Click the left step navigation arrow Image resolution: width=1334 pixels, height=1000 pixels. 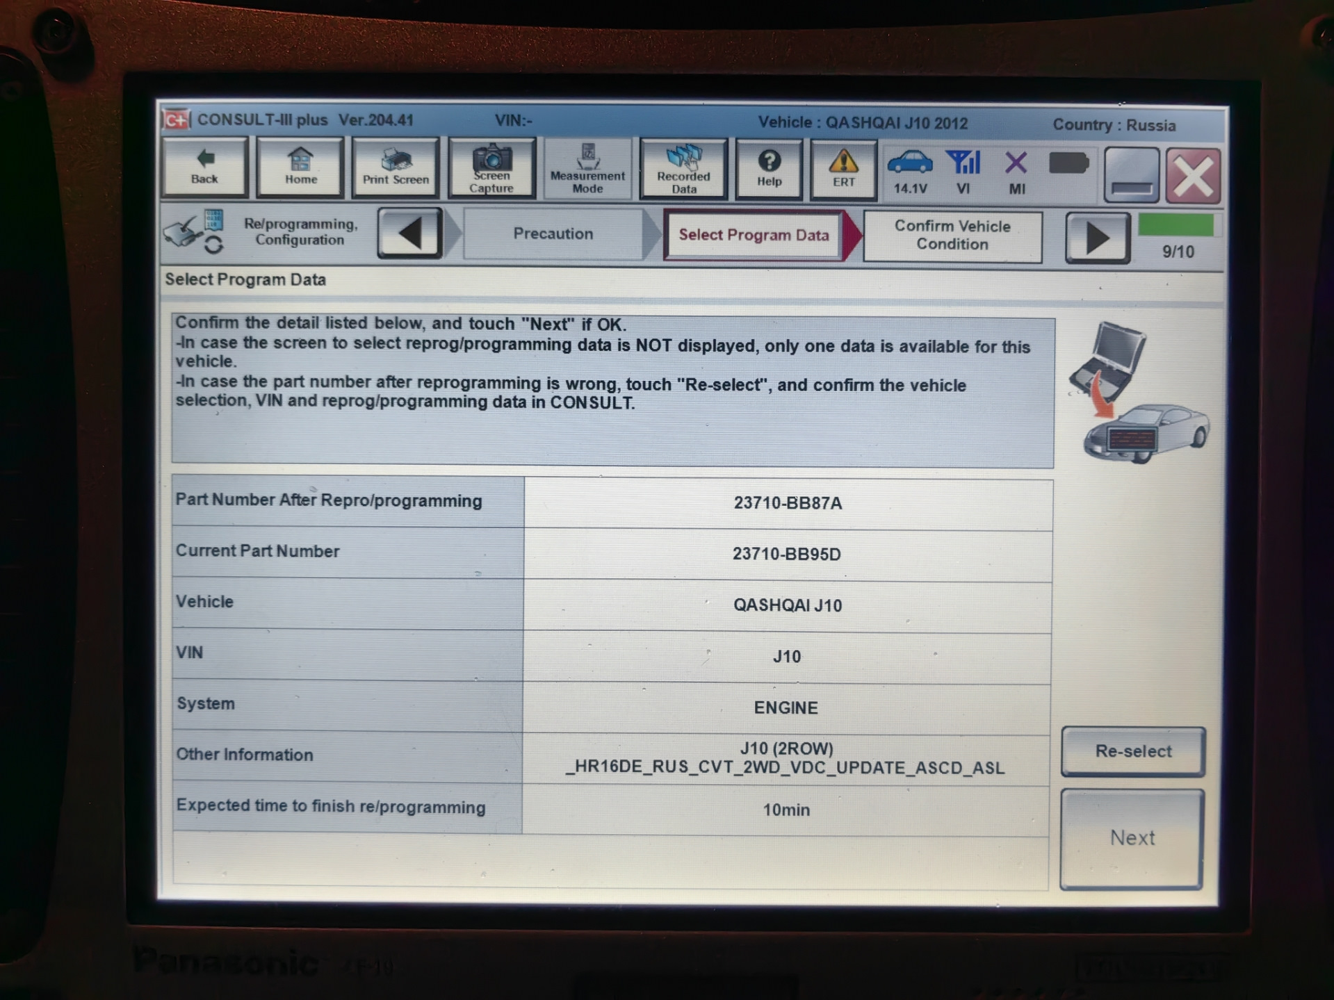pyautogui.click(x=409, y=234)
